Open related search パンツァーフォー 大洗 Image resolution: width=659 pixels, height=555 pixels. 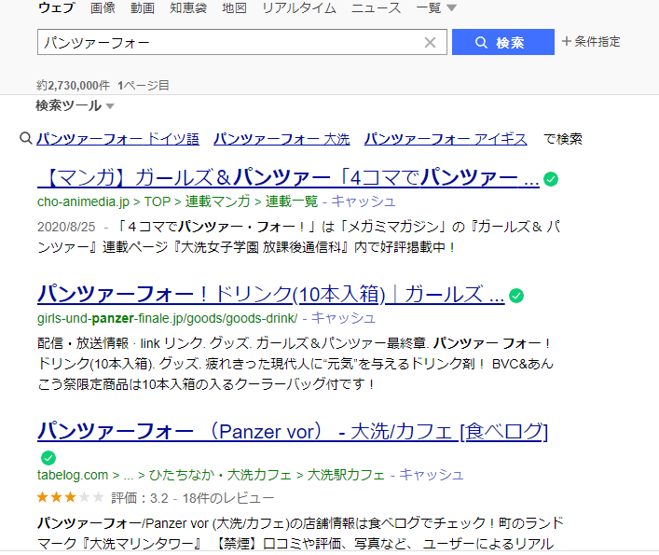pyautogui.click(x=281, y=139)
